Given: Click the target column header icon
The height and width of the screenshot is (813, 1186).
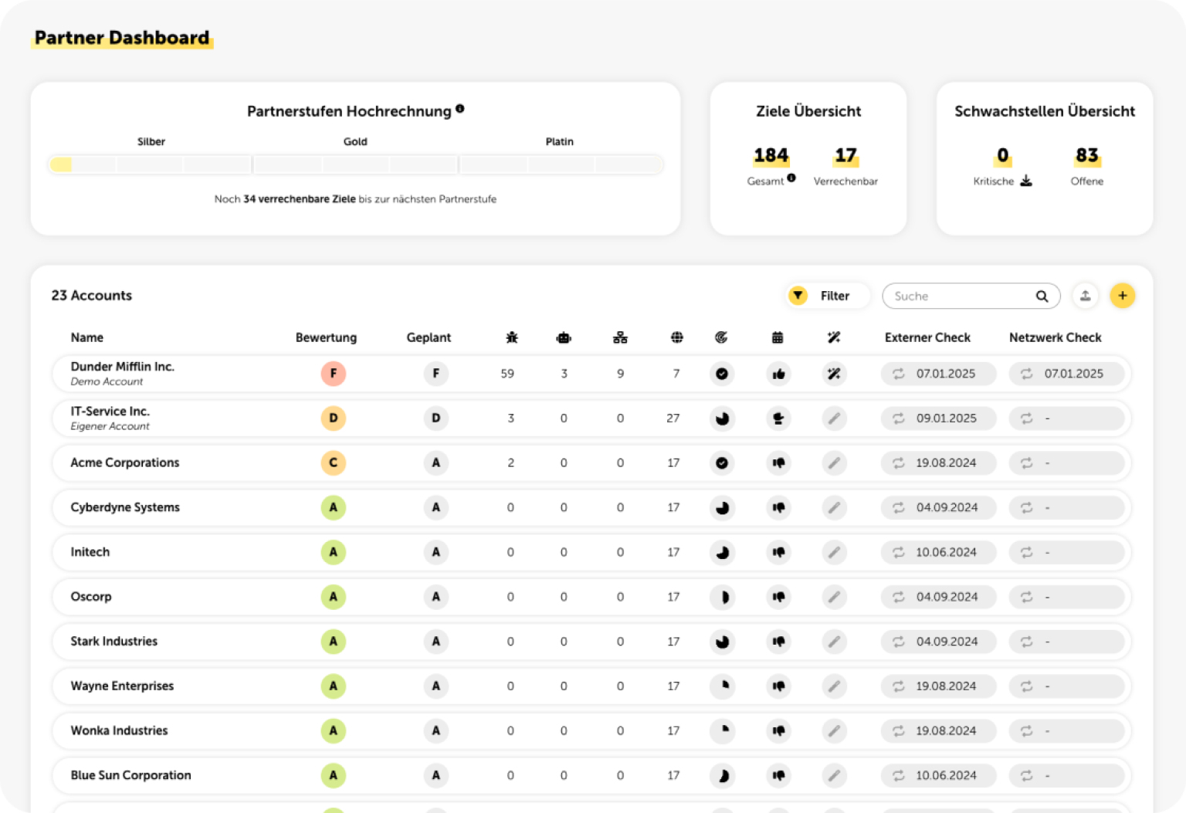Looking at the screenshot, I should (722, 337).
